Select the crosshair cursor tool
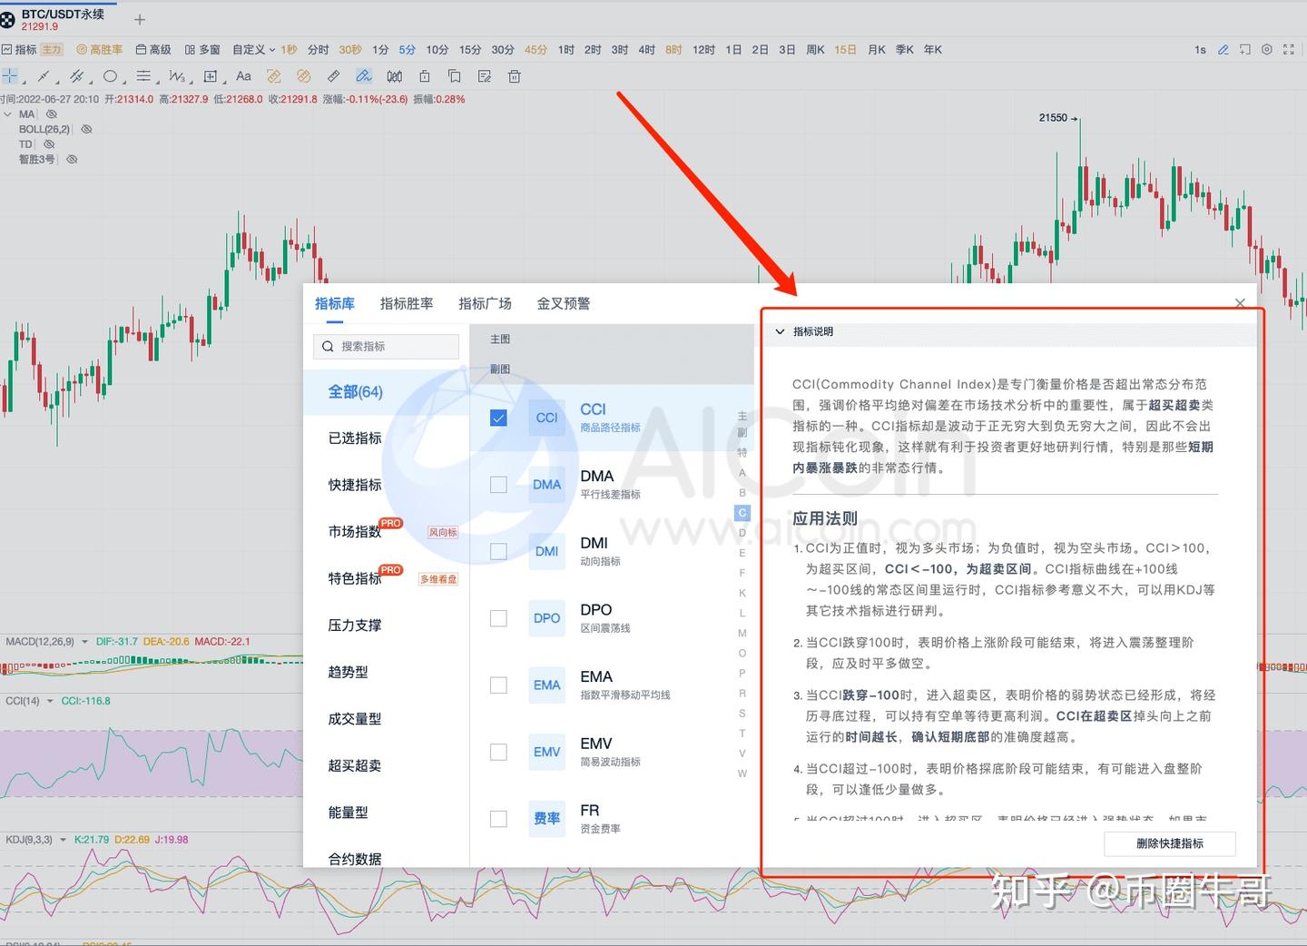The width and height of the screenshot is (1307, 946). click(x=9, y=76)
